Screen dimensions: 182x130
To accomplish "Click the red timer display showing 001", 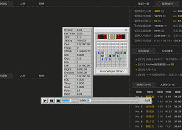I will pyautogui.click(x=121, y=37).
